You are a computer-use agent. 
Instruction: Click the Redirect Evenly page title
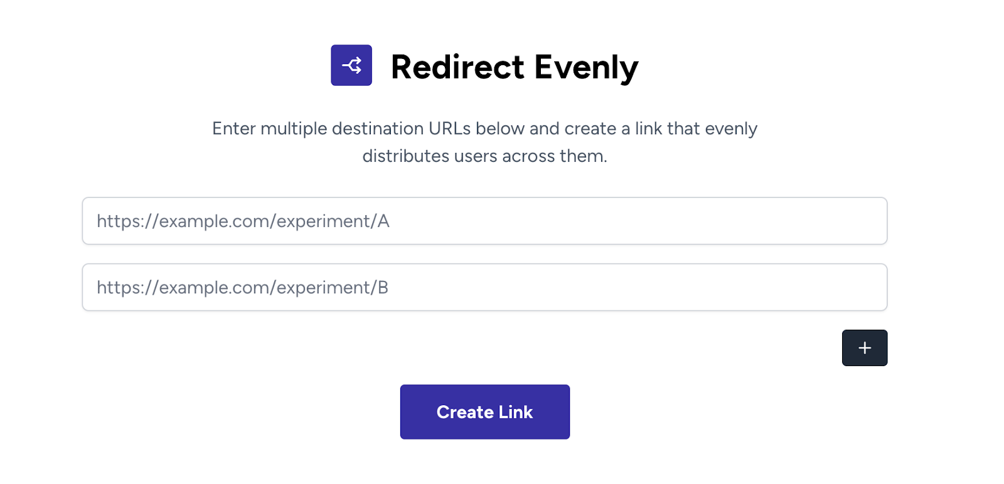[515, 66]
